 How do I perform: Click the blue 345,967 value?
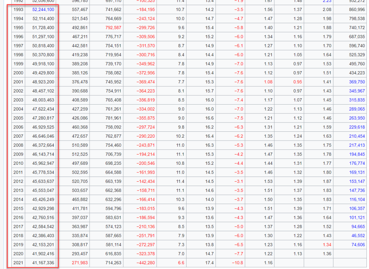coord(357,91)
